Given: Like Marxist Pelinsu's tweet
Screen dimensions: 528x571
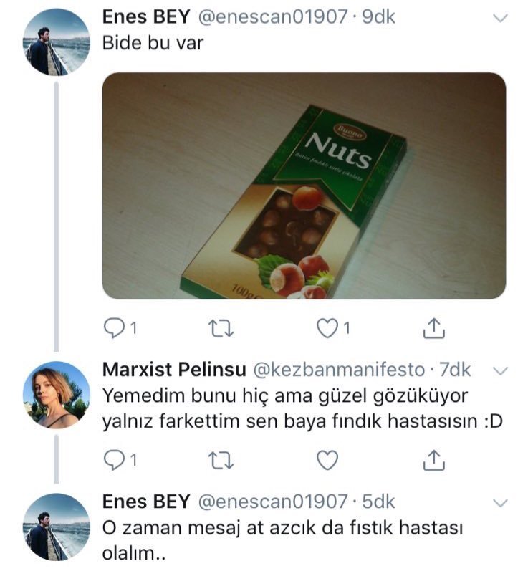Looking at the screenshot, I should 327,459.
